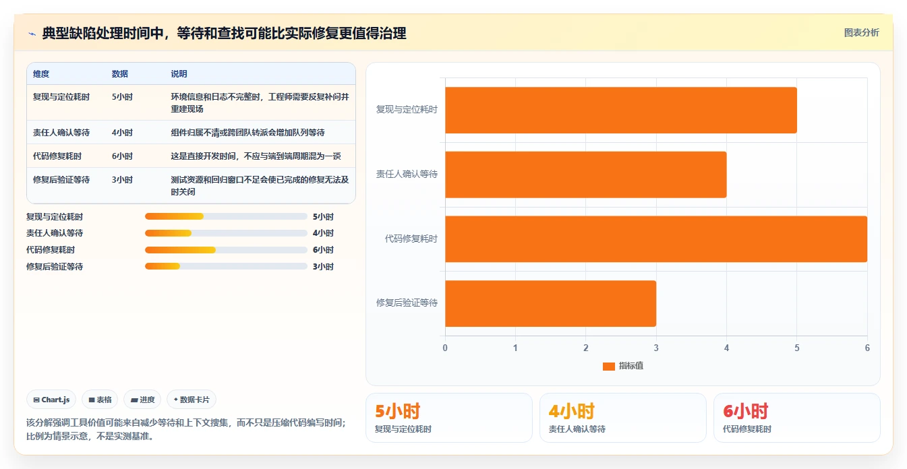Click the 责任人确认等待 progress bar
The height and width of the screenshot is (469, 907).
[226, 233]
